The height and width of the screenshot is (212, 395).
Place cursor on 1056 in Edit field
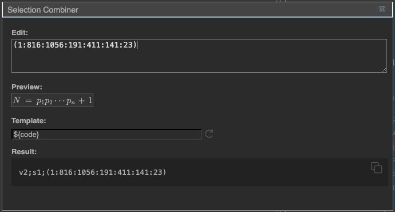(x=54, y=45)
